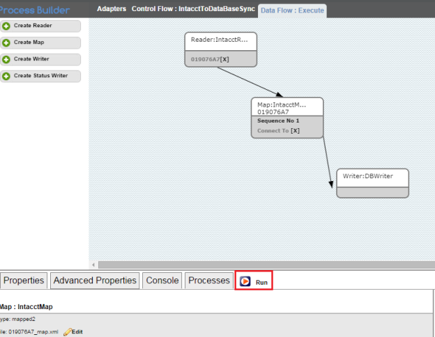Open Control Flow : IntacctToDataBaseSync tab
The height and width of the screenshot is (337, 435).
click(194, 9)
